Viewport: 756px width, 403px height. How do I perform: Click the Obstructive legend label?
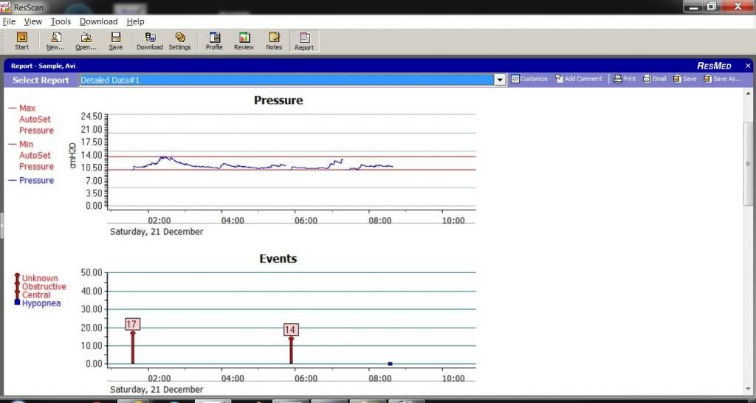(x=44, y=286)
